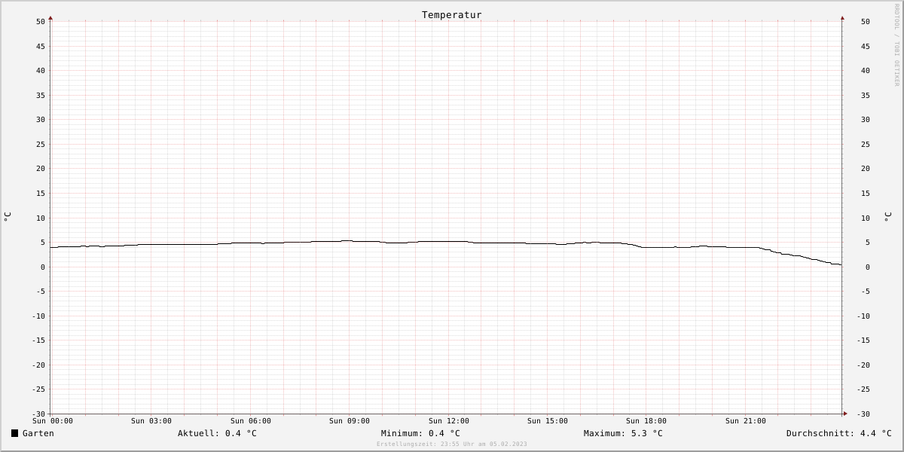This screenshot has height=452, width=904.
Task: Select the black Garten legend swatch
Action: pyautogui.click(x=14, y=433)
